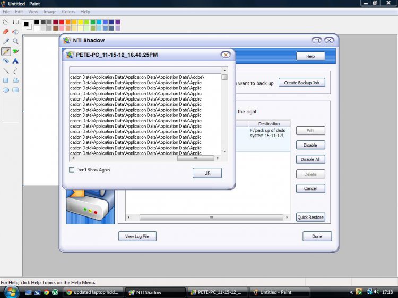Click the Disable button

[310, 145]
